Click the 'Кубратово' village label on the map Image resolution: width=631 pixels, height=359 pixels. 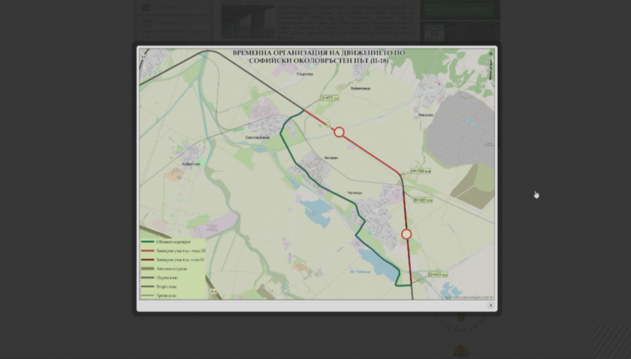191,164
